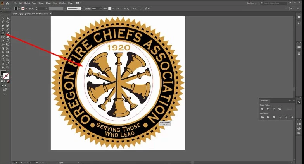304x164 pixels.
Task: Open the zoom level dropdown in status bar
Action: [x=21, y=162]
